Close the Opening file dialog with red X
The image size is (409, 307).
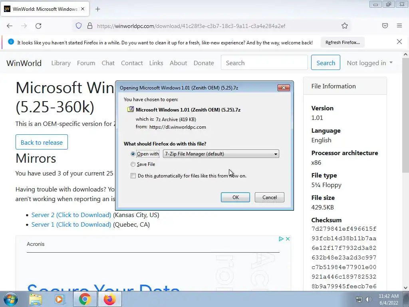point(284,88)
